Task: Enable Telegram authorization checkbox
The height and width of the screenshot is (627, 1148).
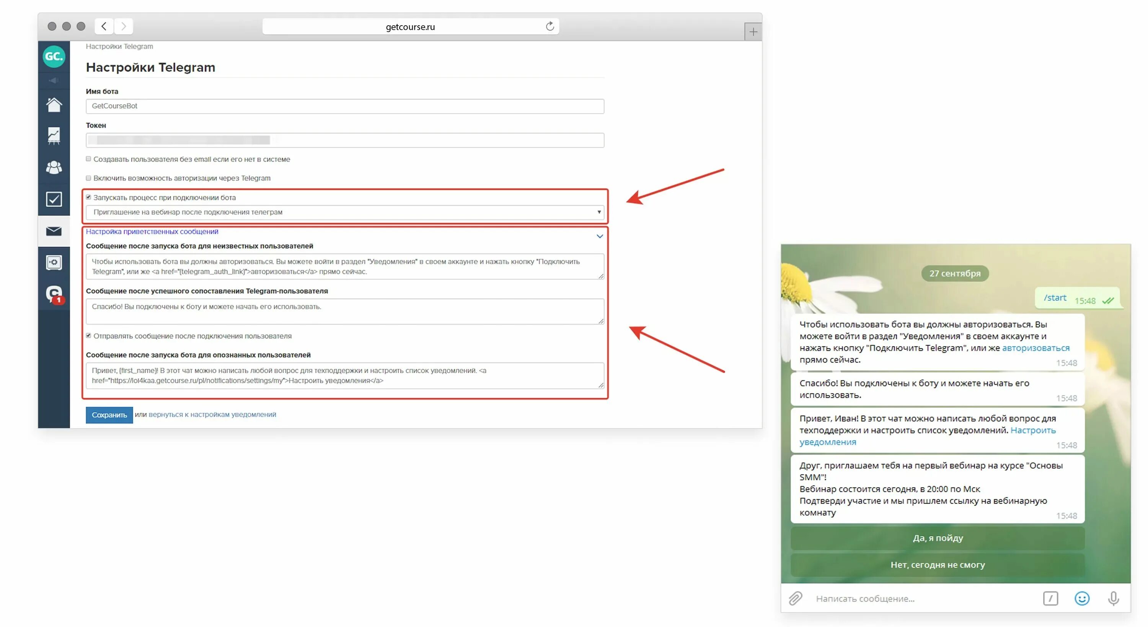Action: [x=88, y=178]
